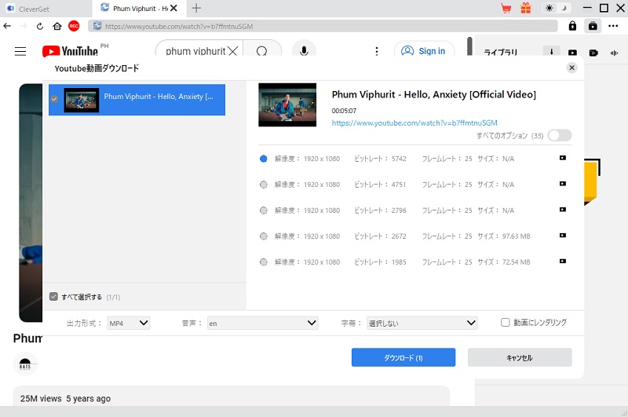The height and width of the screenshot is (417, 628).
Task: Click the home icon in navigation bar
Action: point(57,26)
